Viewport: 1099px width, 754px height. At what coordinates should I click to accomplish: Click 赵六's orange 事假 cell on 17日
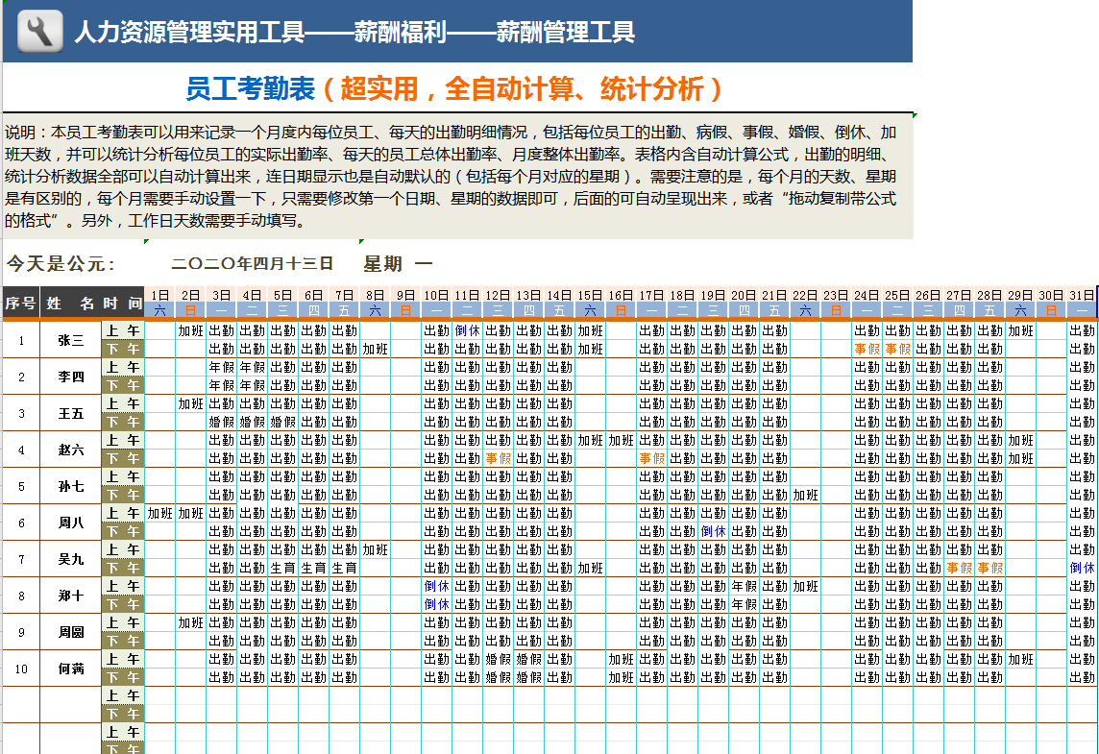click(x=652, y=458)
